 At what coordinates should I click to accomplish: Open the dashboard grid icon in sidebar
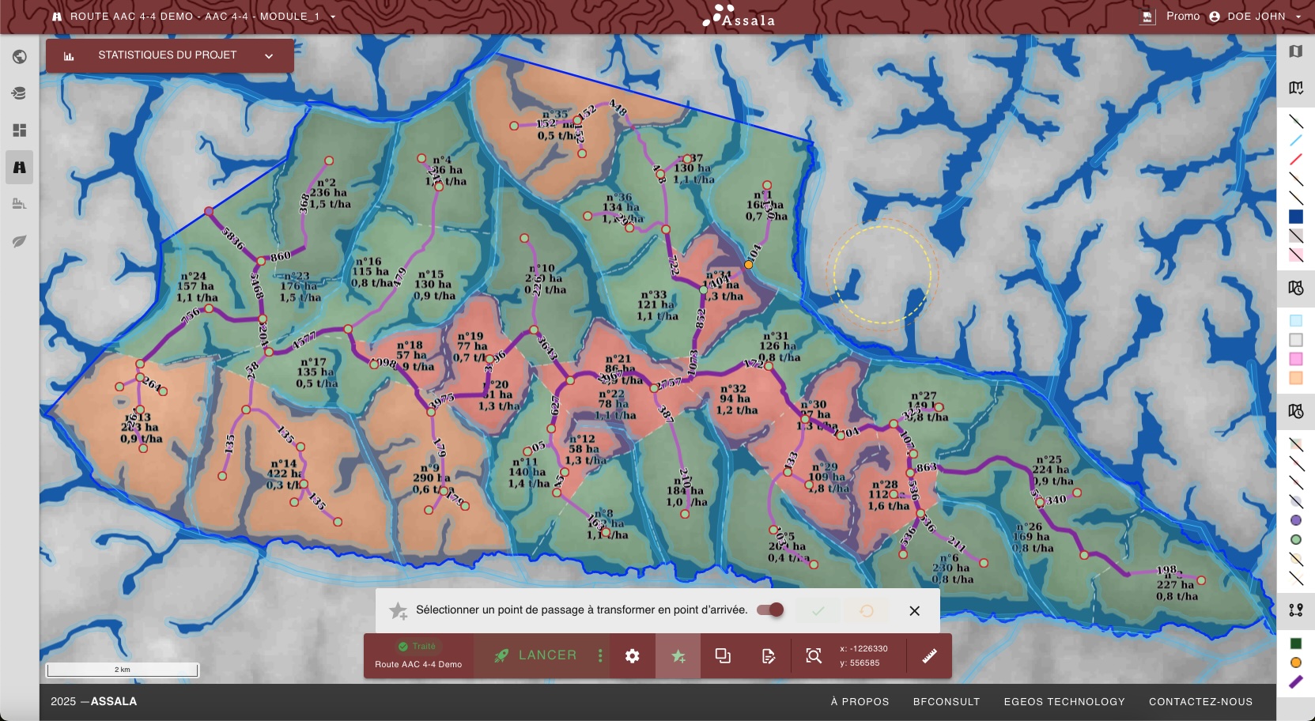[x=20, y=130]
